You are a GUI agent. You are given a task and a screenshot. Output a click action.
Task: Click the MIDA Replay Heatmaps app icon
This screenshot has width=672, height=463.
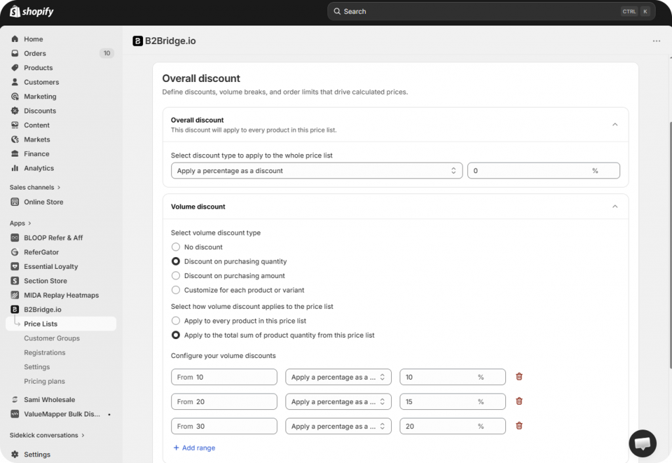pos(15,295)
